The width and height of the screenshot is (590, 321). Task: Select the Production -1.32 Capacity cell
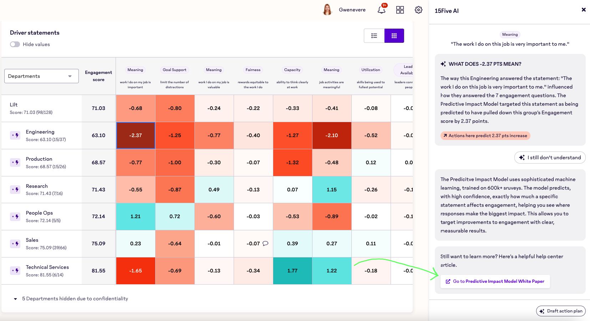tap(293, 162)
